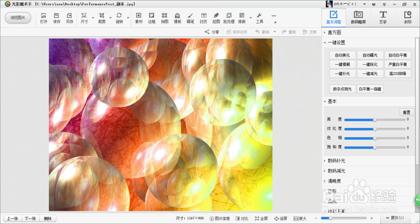Click the 数字点测光 button
This screenshot has height=224, width=420.
[x=343, y=89]
